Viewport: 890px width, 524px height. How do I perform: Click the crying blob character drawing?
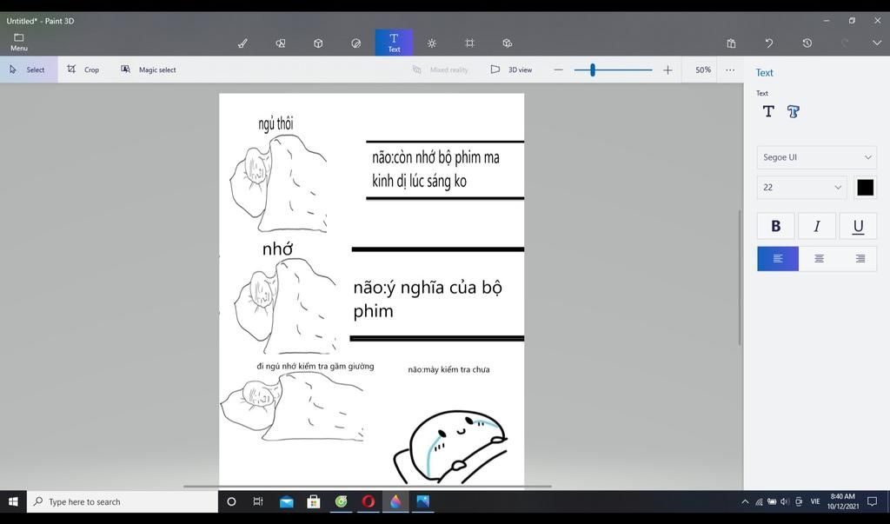pos(450,447)
